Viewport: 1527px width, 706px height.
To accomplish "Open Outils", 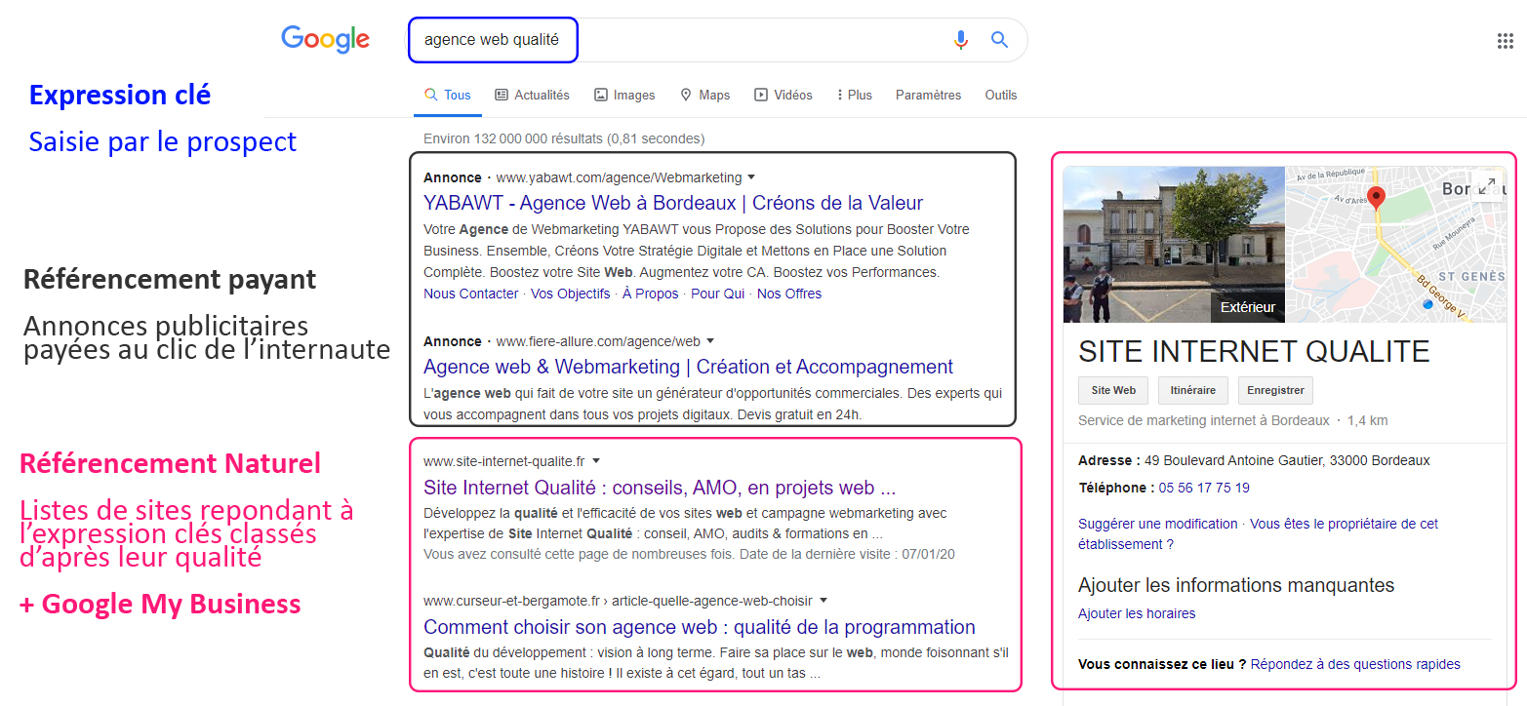I will click(1001, 95).
